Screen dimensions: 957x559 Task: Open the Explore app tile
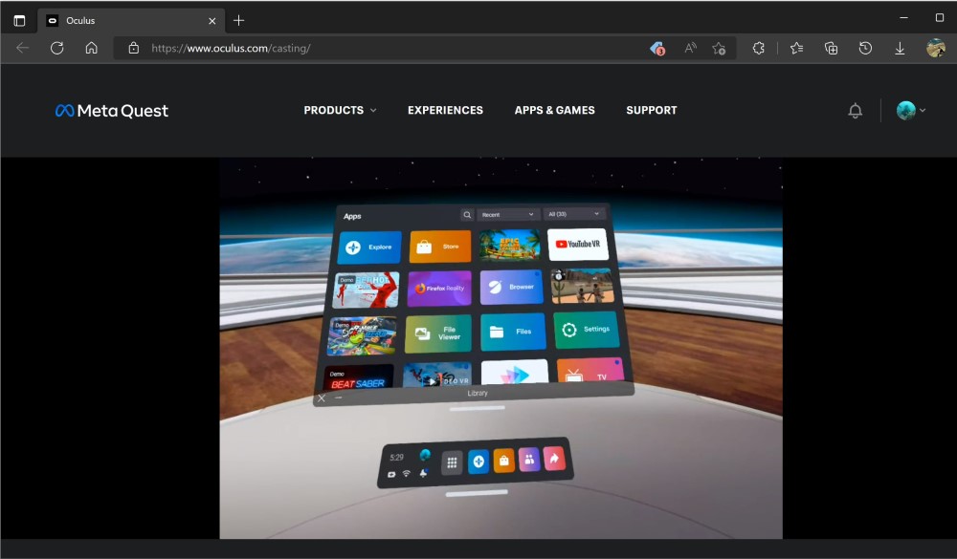pyautogui.click(x=369, y=247)
